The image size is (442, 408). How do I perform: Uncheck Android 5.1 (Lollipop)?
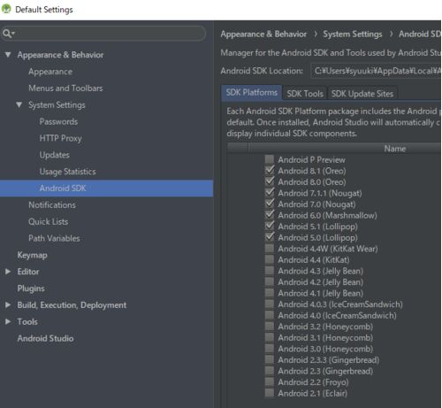tap(270, 227)
